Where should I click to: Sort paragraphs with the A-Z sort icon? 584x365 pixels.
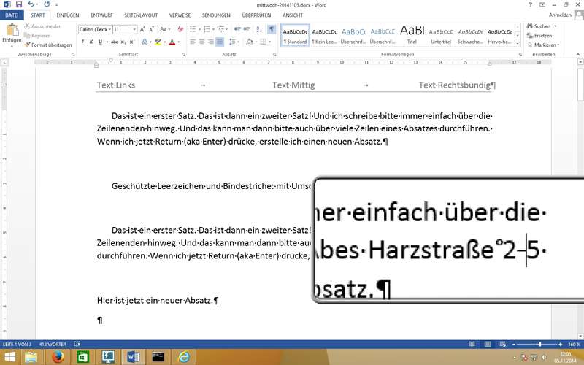257,29
